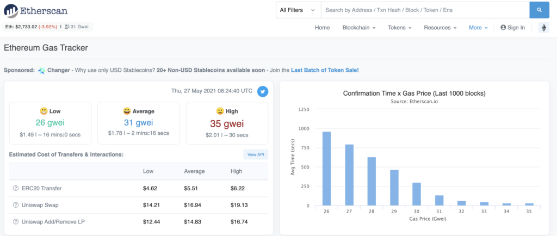
Task: Click the Uniswap Add/Remove LP row label
Action: click(53, 222)
